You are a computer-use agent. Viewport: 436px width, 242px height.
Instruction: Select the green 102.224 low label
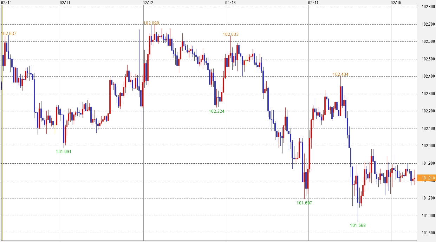[x=217, y=111]
